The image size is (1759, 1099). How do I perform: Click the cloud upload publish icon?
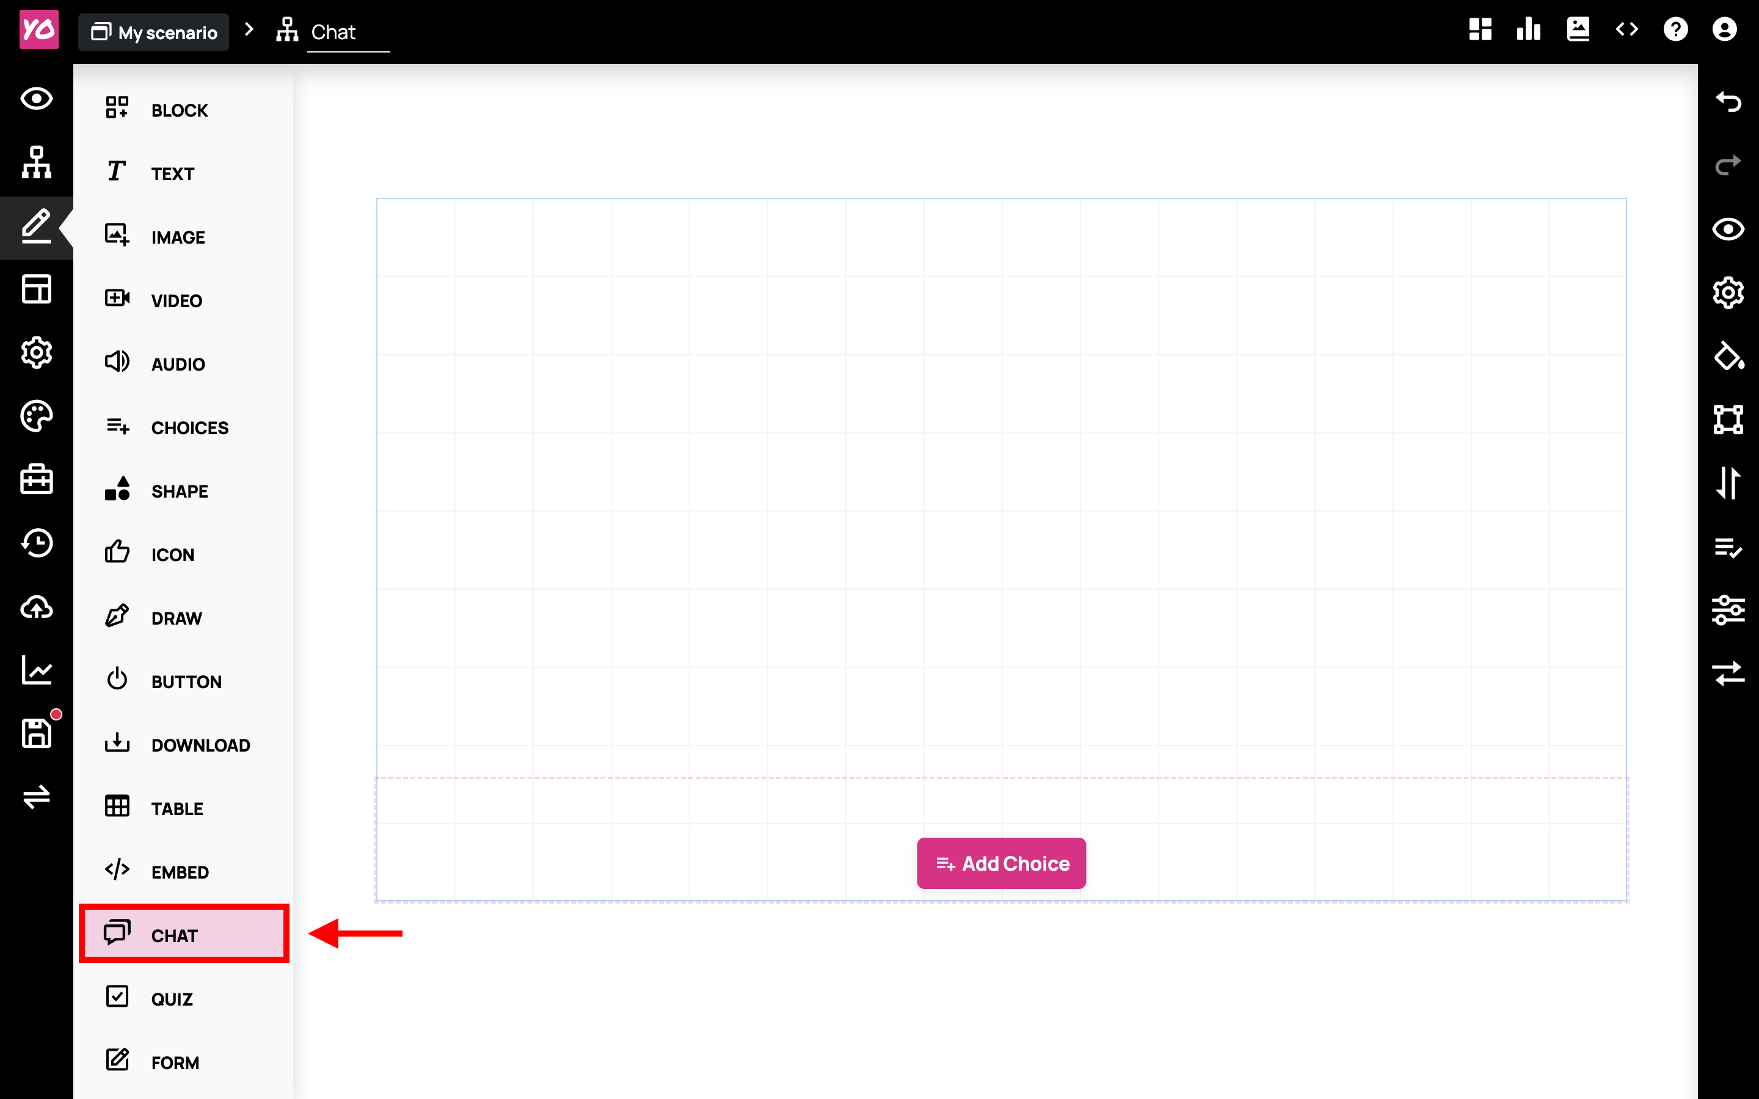[x=37, y=607]
